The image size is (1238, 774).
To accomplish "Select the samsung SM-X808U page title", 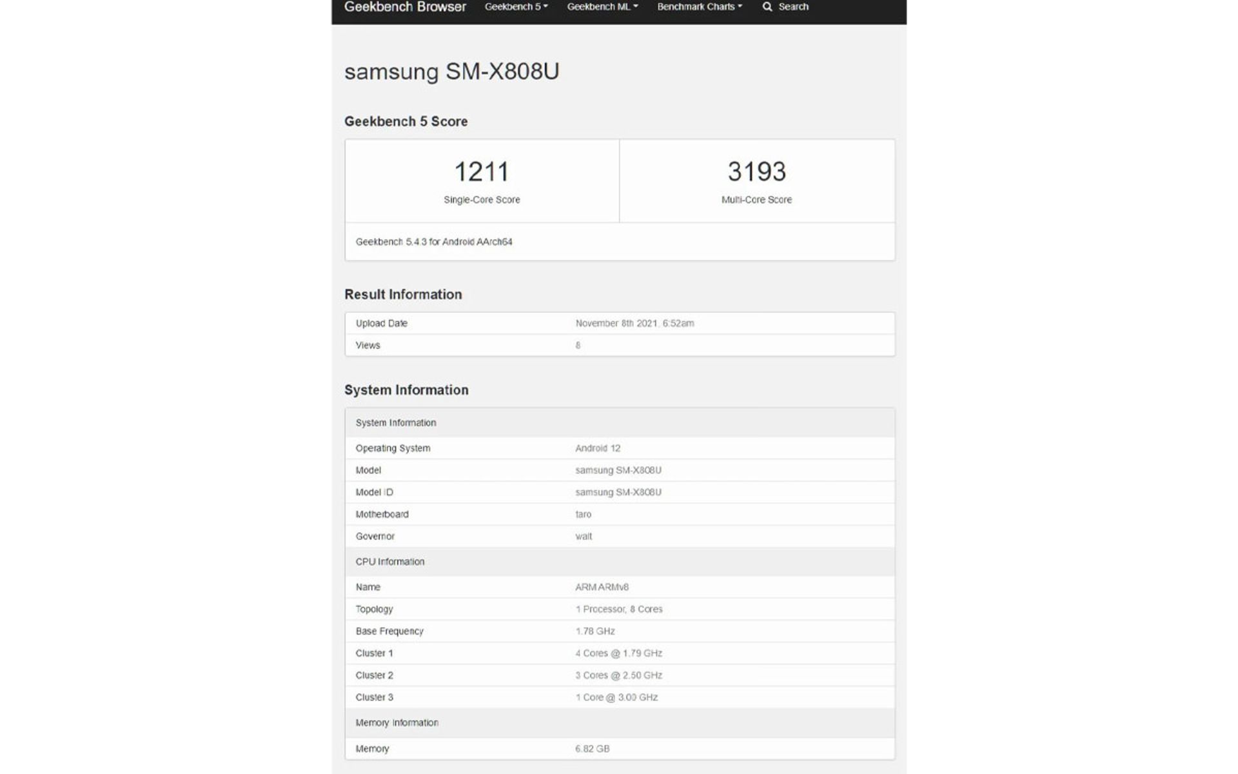I will (x=451, y=71).
